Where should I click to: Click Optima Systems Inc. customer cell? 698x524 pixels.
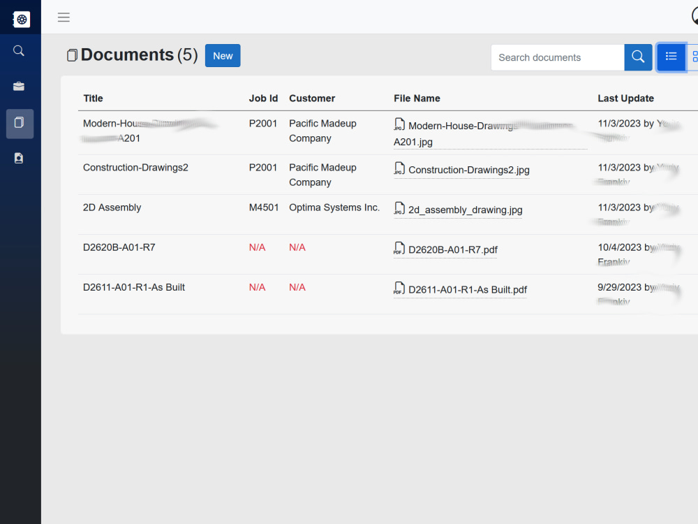pos(334,208)
